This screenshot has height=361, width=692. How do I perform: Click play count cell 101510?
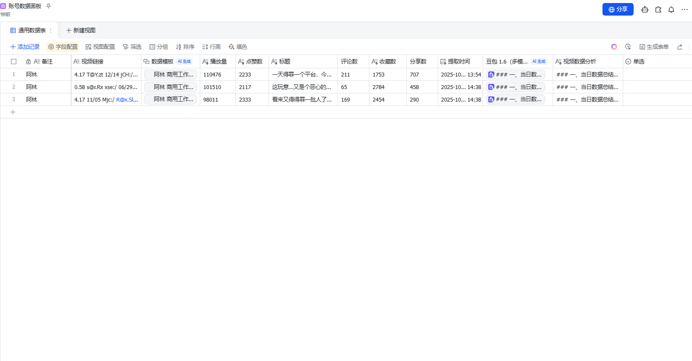pos(218,87)
